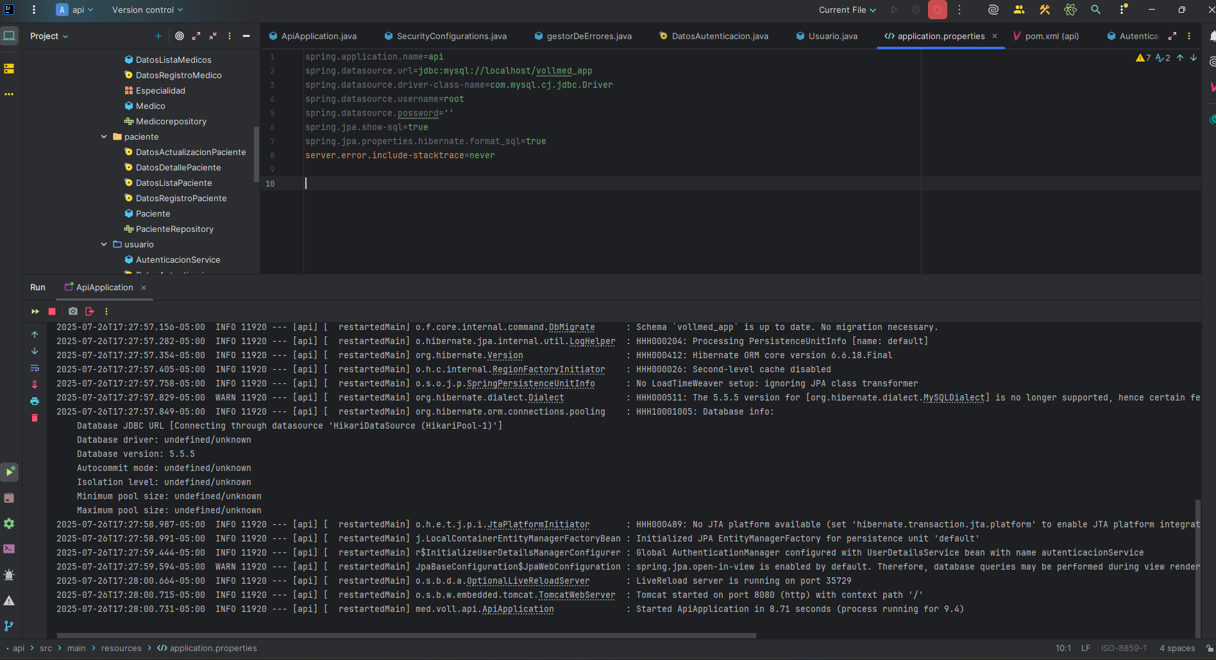Click the Debug bug icon in toolbar

click(916, 10)
